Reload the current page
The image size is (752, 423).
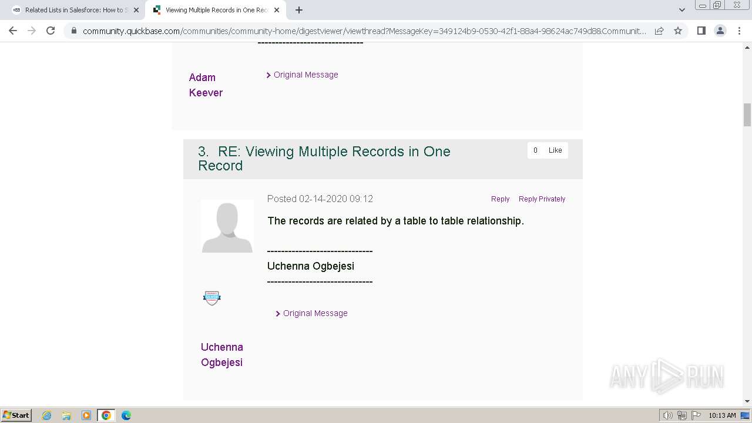(x=51, y=31)
